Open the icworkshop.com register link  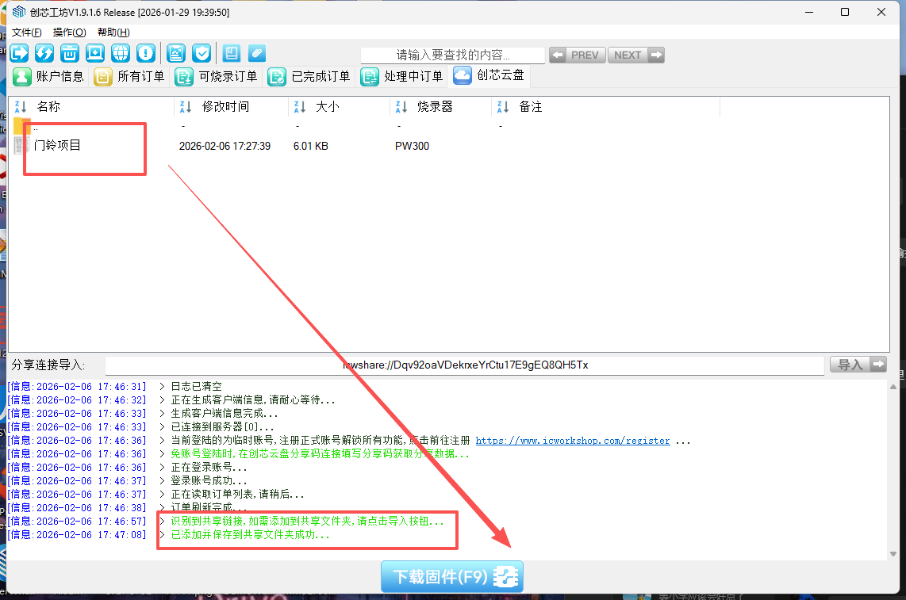click(572, 441)
